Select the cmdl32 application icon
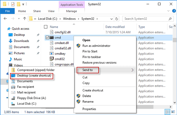This screenshot has width=177, height=115. point(52,59)
